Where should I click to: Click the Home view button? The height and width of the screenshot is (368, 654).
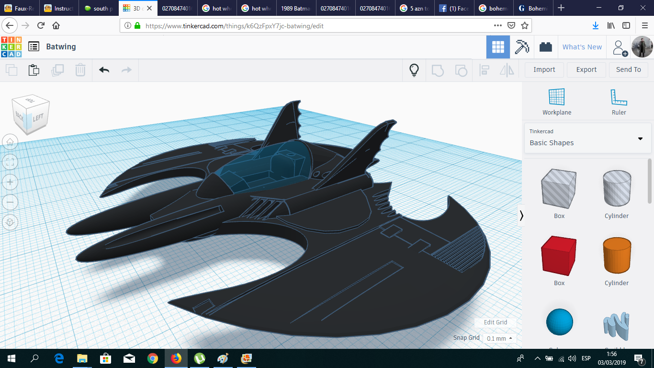pos(10,142)
